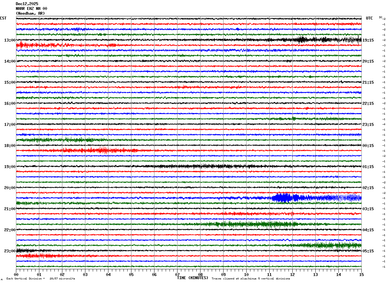Click the vertical division microvolts note

[x=41, y=279]
